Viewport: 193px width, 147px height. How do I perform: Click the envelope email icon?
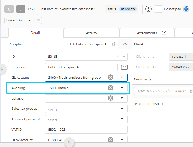[124, 67]
